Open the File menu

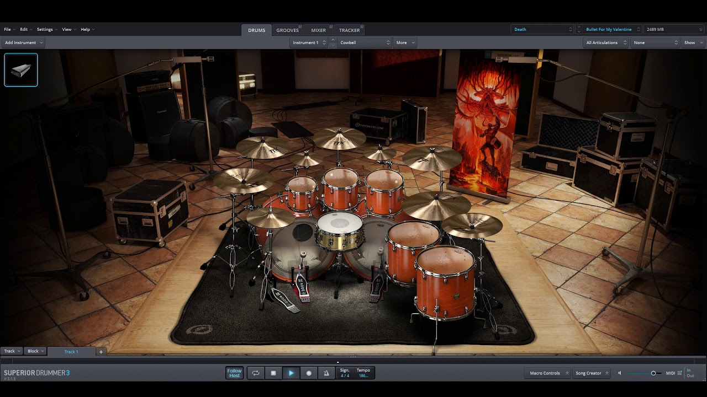9,29
